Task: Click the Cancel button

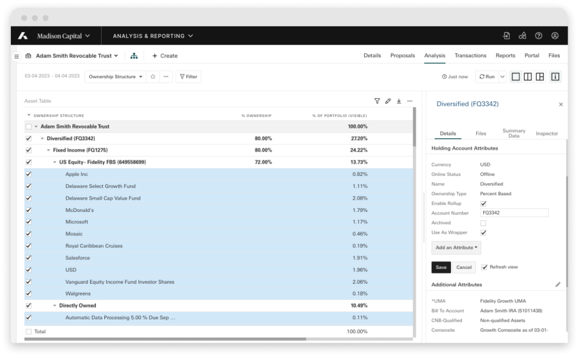Action: tap(463, 267)
